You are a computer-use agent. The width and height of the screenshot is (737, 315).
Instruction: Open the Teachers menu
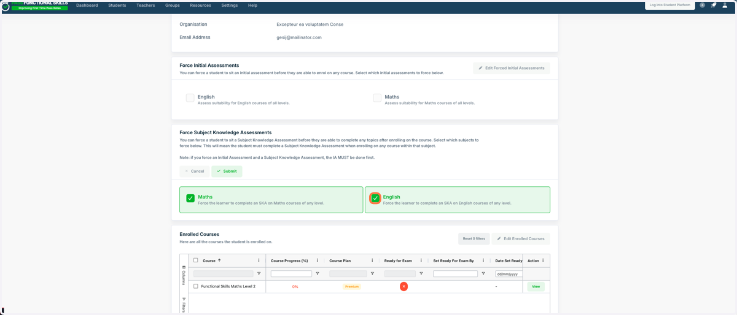tap(146, 6)
